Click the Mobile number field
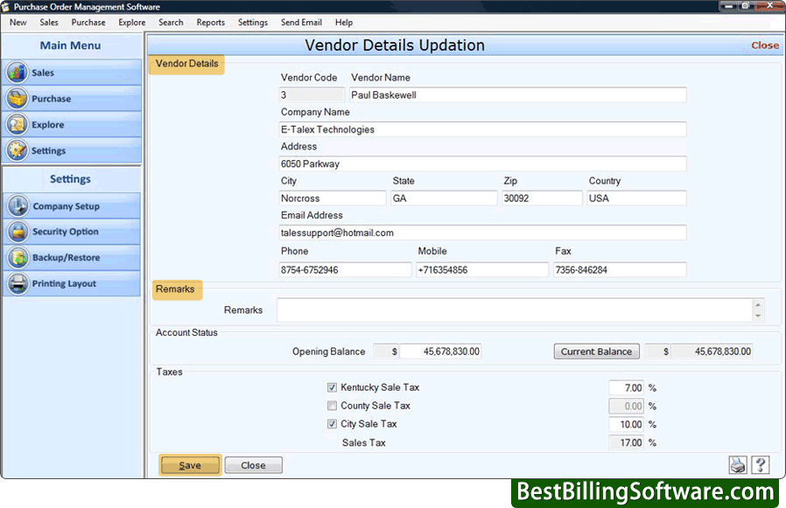Screen dimensions: 786x508 click(482, 269)
